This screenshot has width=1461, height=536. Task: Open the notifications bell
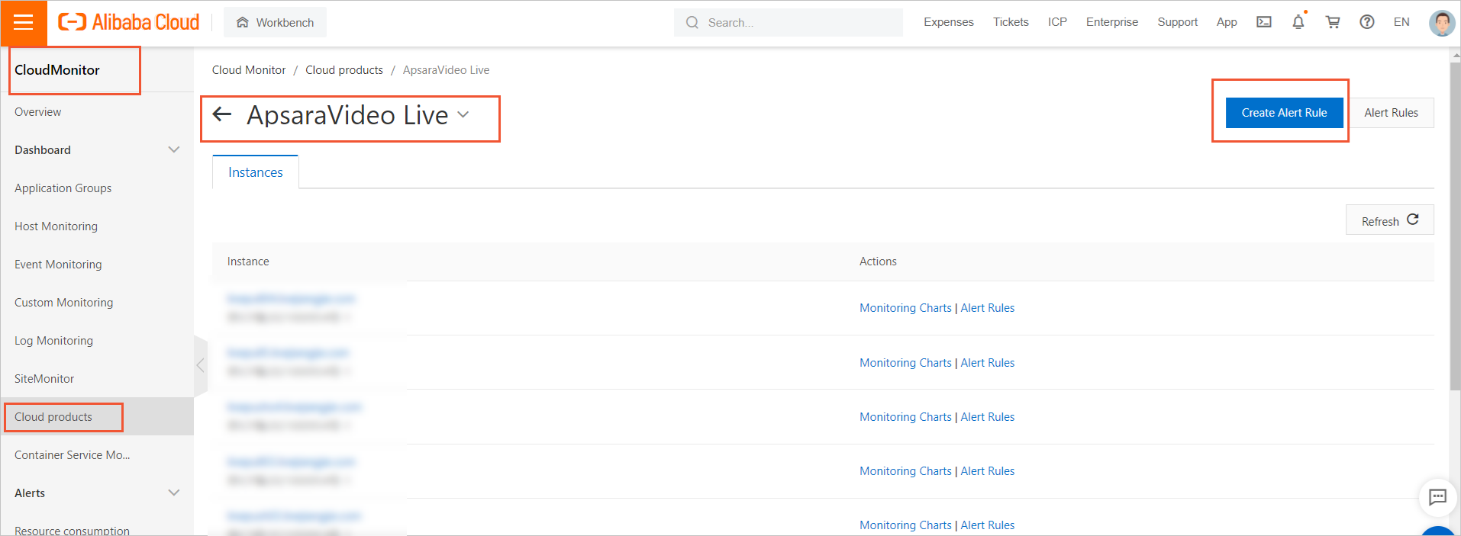(x=1298, y=22)
